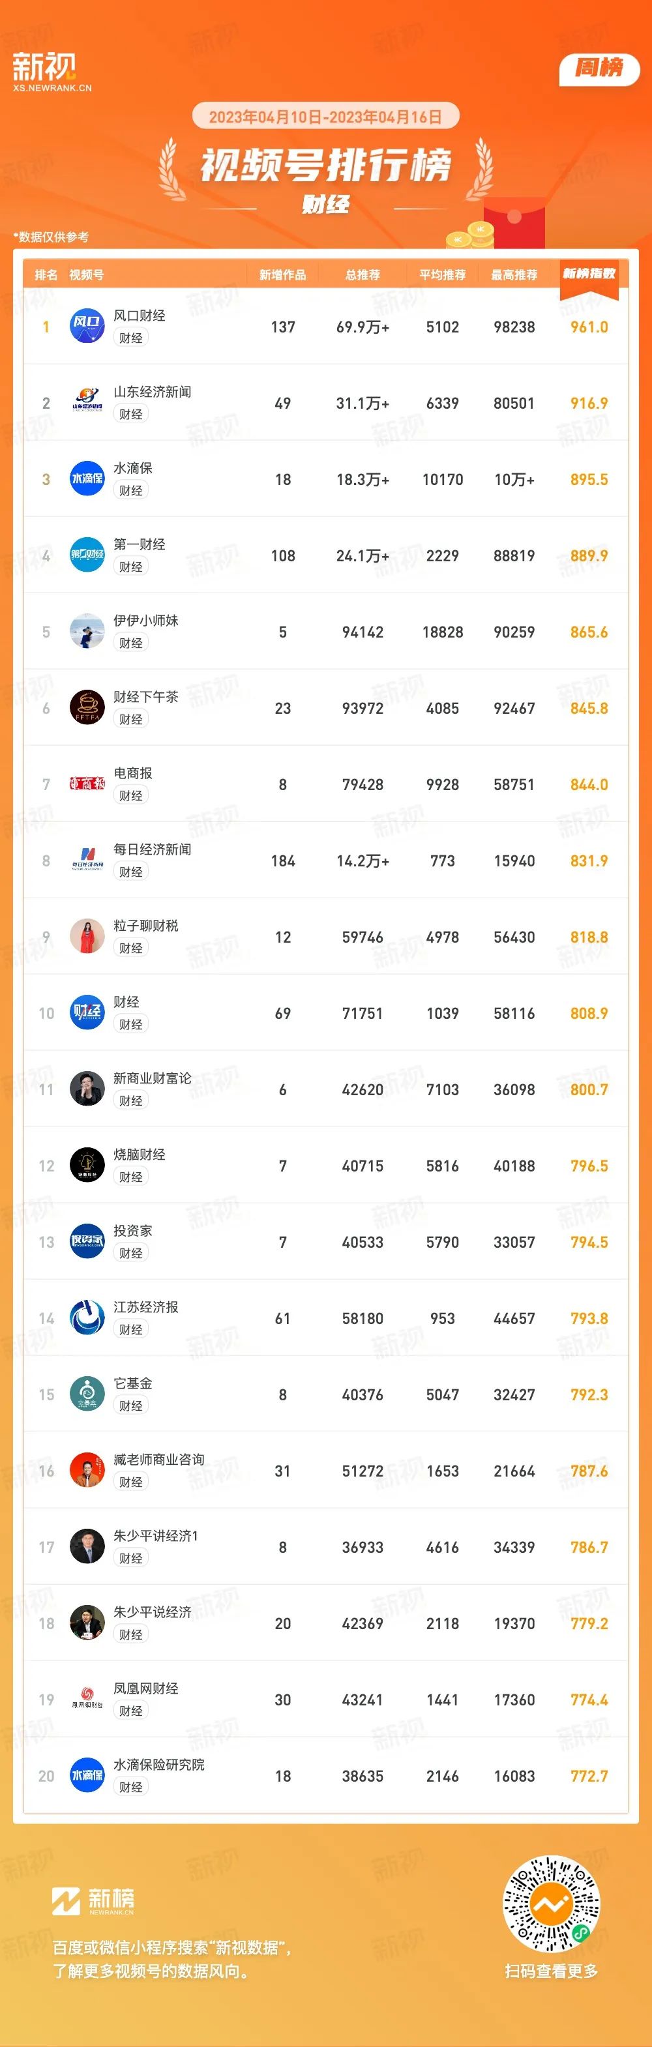Open the 山东经济新闻 logo icon

[x=87, y=403]
